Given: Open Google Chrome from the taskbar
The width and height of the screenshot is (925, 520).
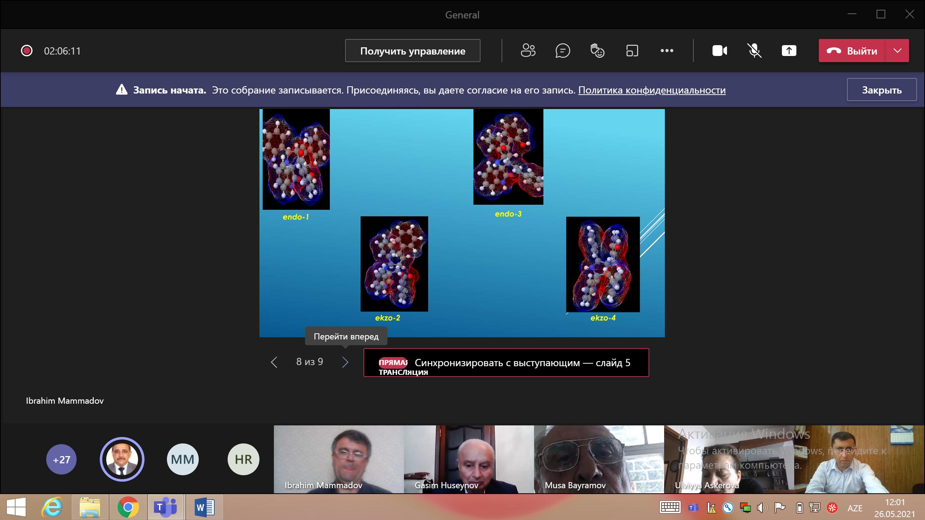Looking at the screenshot, I should pyautogui.click(x=128, y=507).
